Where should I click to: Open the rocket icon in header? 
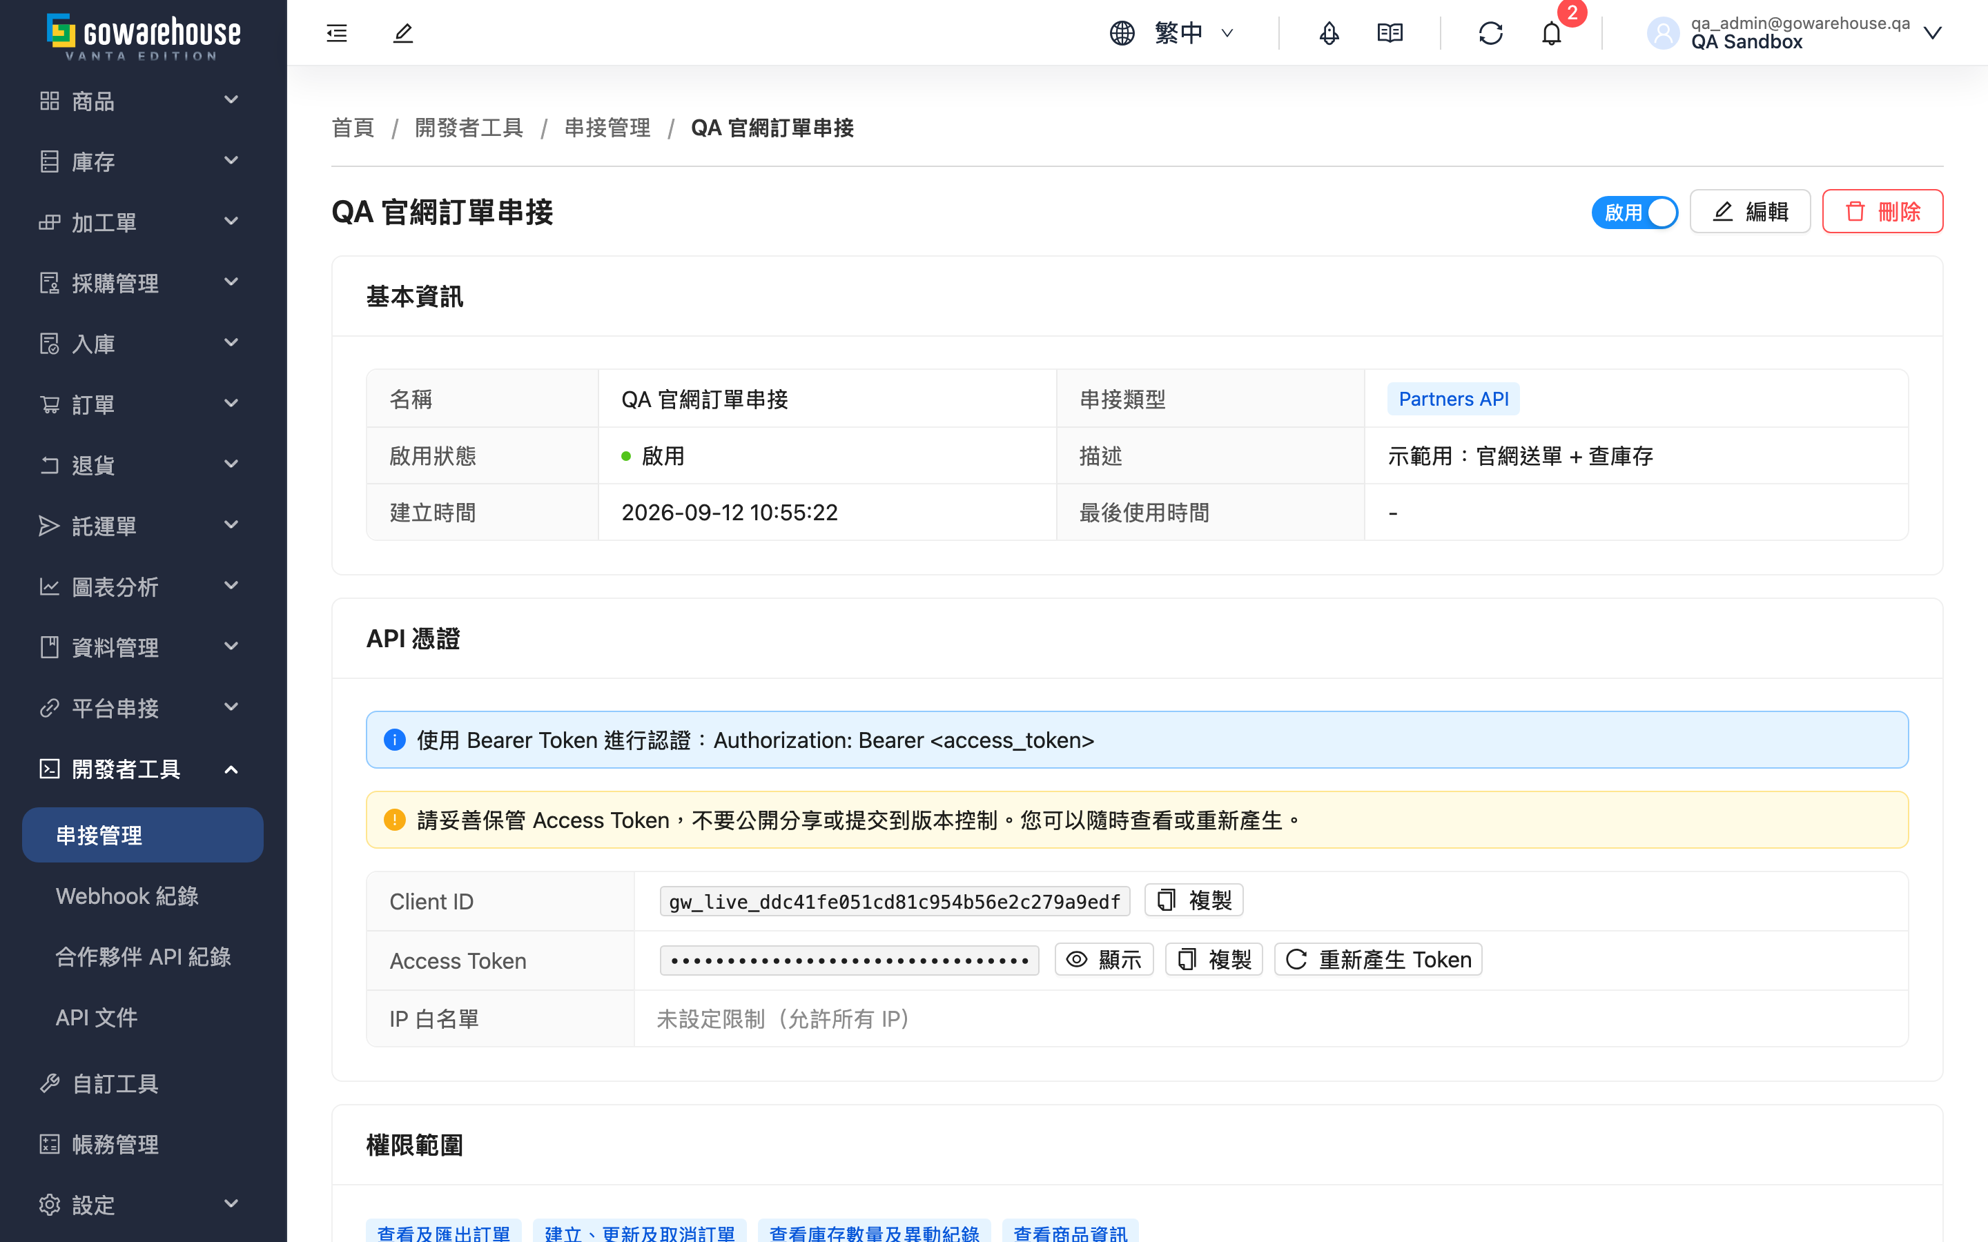(x=1329, y=33)
